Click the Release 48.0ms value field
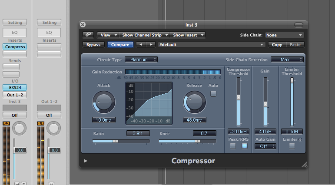335x185 pixels. tap(195, 120)
